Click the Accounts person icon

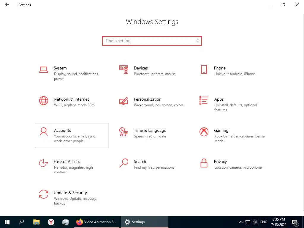pos(44,132)
